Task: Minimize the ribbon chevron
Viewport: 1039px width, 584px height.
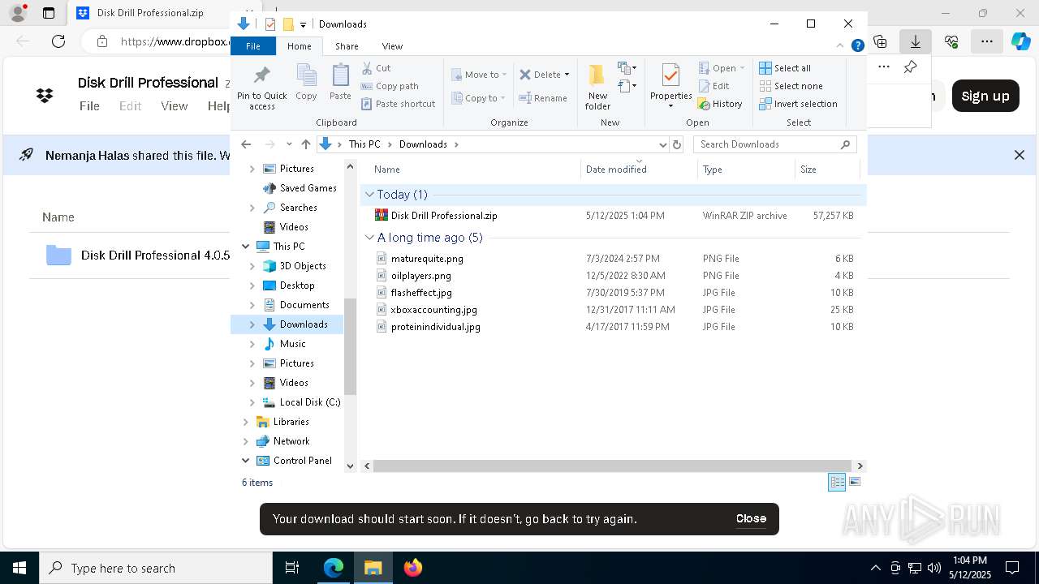Action: pyautogui.click(x=840, y=46)
